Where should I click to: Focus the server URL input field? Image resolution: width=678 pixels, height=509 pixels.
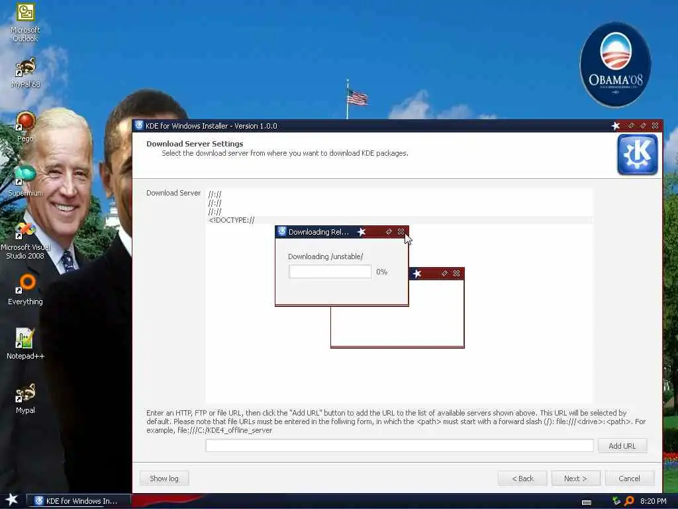(x=399, y=445)
